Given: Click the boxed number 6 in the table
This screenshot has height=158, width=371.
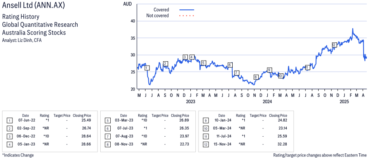Looking at the screenshot, I should 107,128.
